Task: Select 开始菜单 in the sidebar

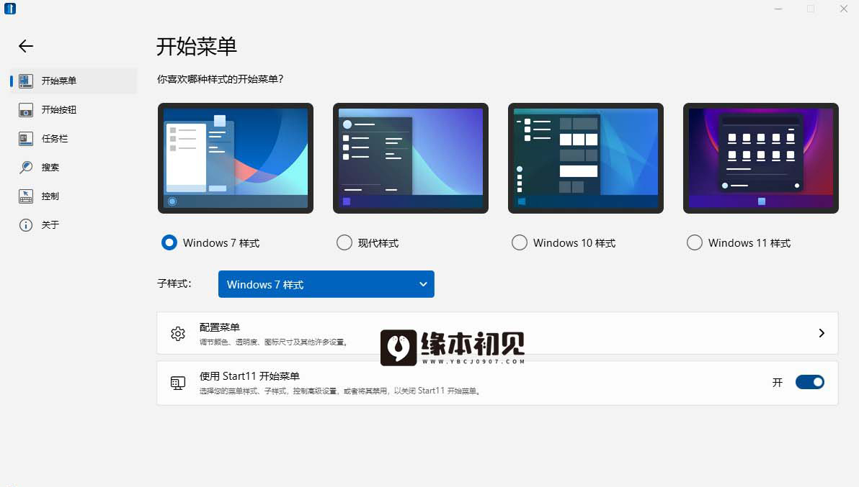Action: coord(74,81)
